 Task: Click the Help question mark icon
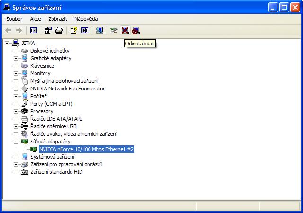pyautogui.click(x=74, y=30)
